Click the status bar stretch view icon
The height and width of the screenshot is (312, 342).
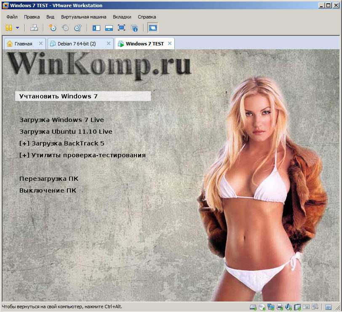click(329, 307)
